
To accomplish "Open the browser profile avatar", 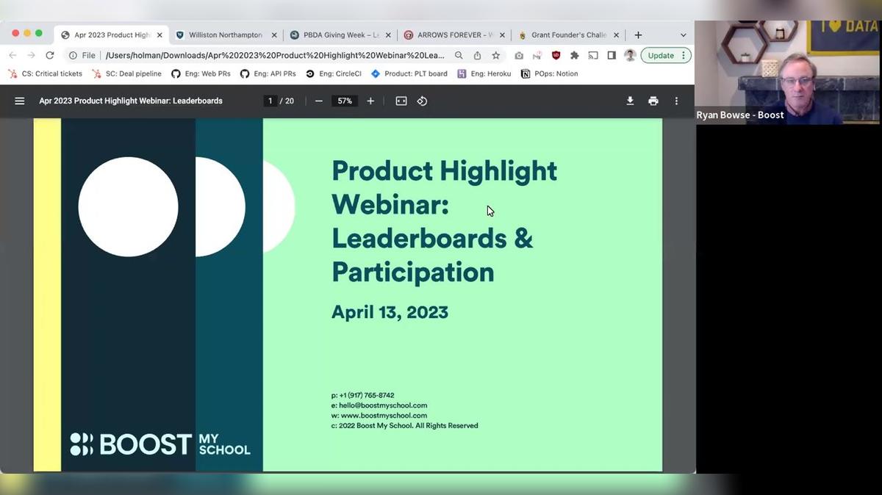I will click(631, 55).
